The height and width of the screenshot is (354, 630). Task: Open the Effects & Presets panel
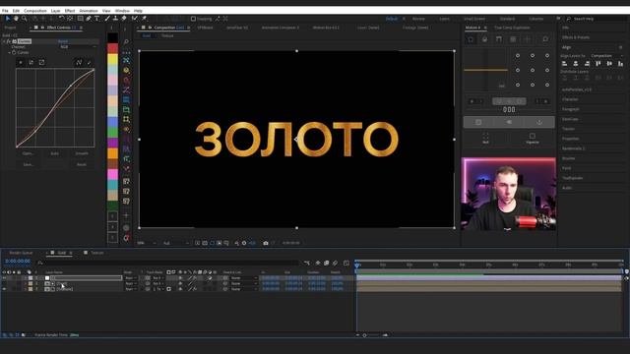click(x=576, y=37)
